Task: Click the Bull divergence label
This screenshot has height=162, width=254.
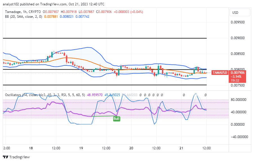Action: pyautogui.click(x=117, y=119)
